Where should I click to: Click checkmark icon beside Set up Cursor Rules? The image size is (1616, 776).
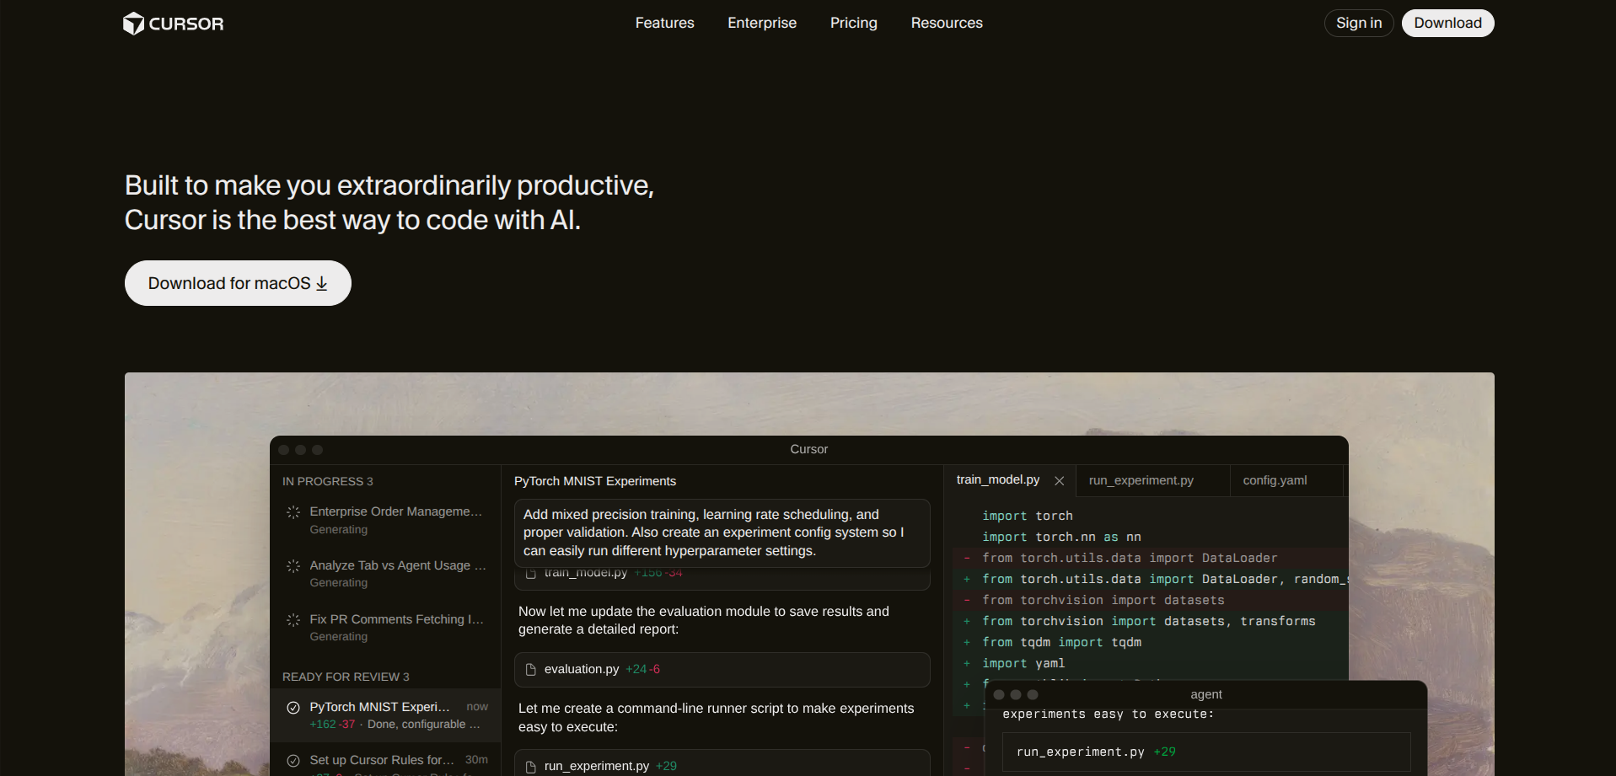coord(293,761)
